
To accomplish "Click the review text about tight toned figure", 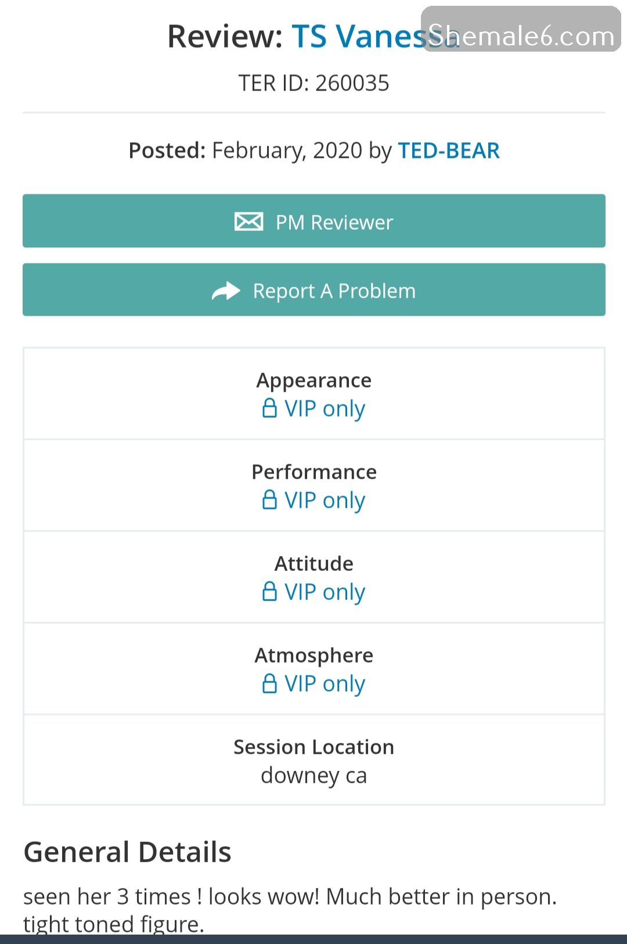I will click(x=114, y=924).
